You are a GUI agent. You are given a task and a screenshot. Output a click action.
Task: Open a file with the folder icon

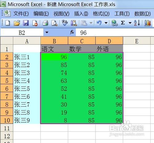coord(17,23)
